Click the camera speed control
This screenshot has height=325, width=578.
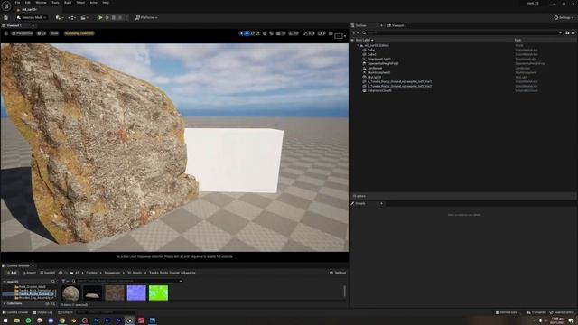322,33
